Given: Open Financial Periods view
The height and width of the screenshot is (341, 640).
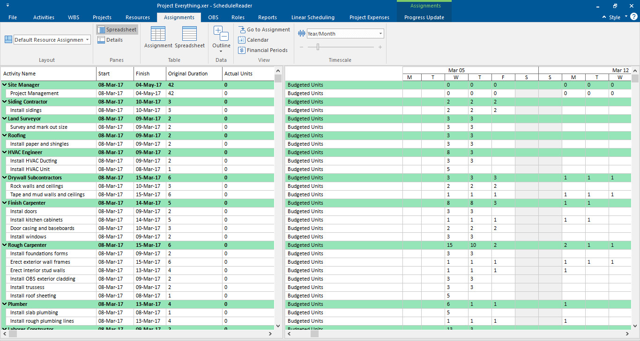Looking at the screenshot, I should (x=263, y=50).
